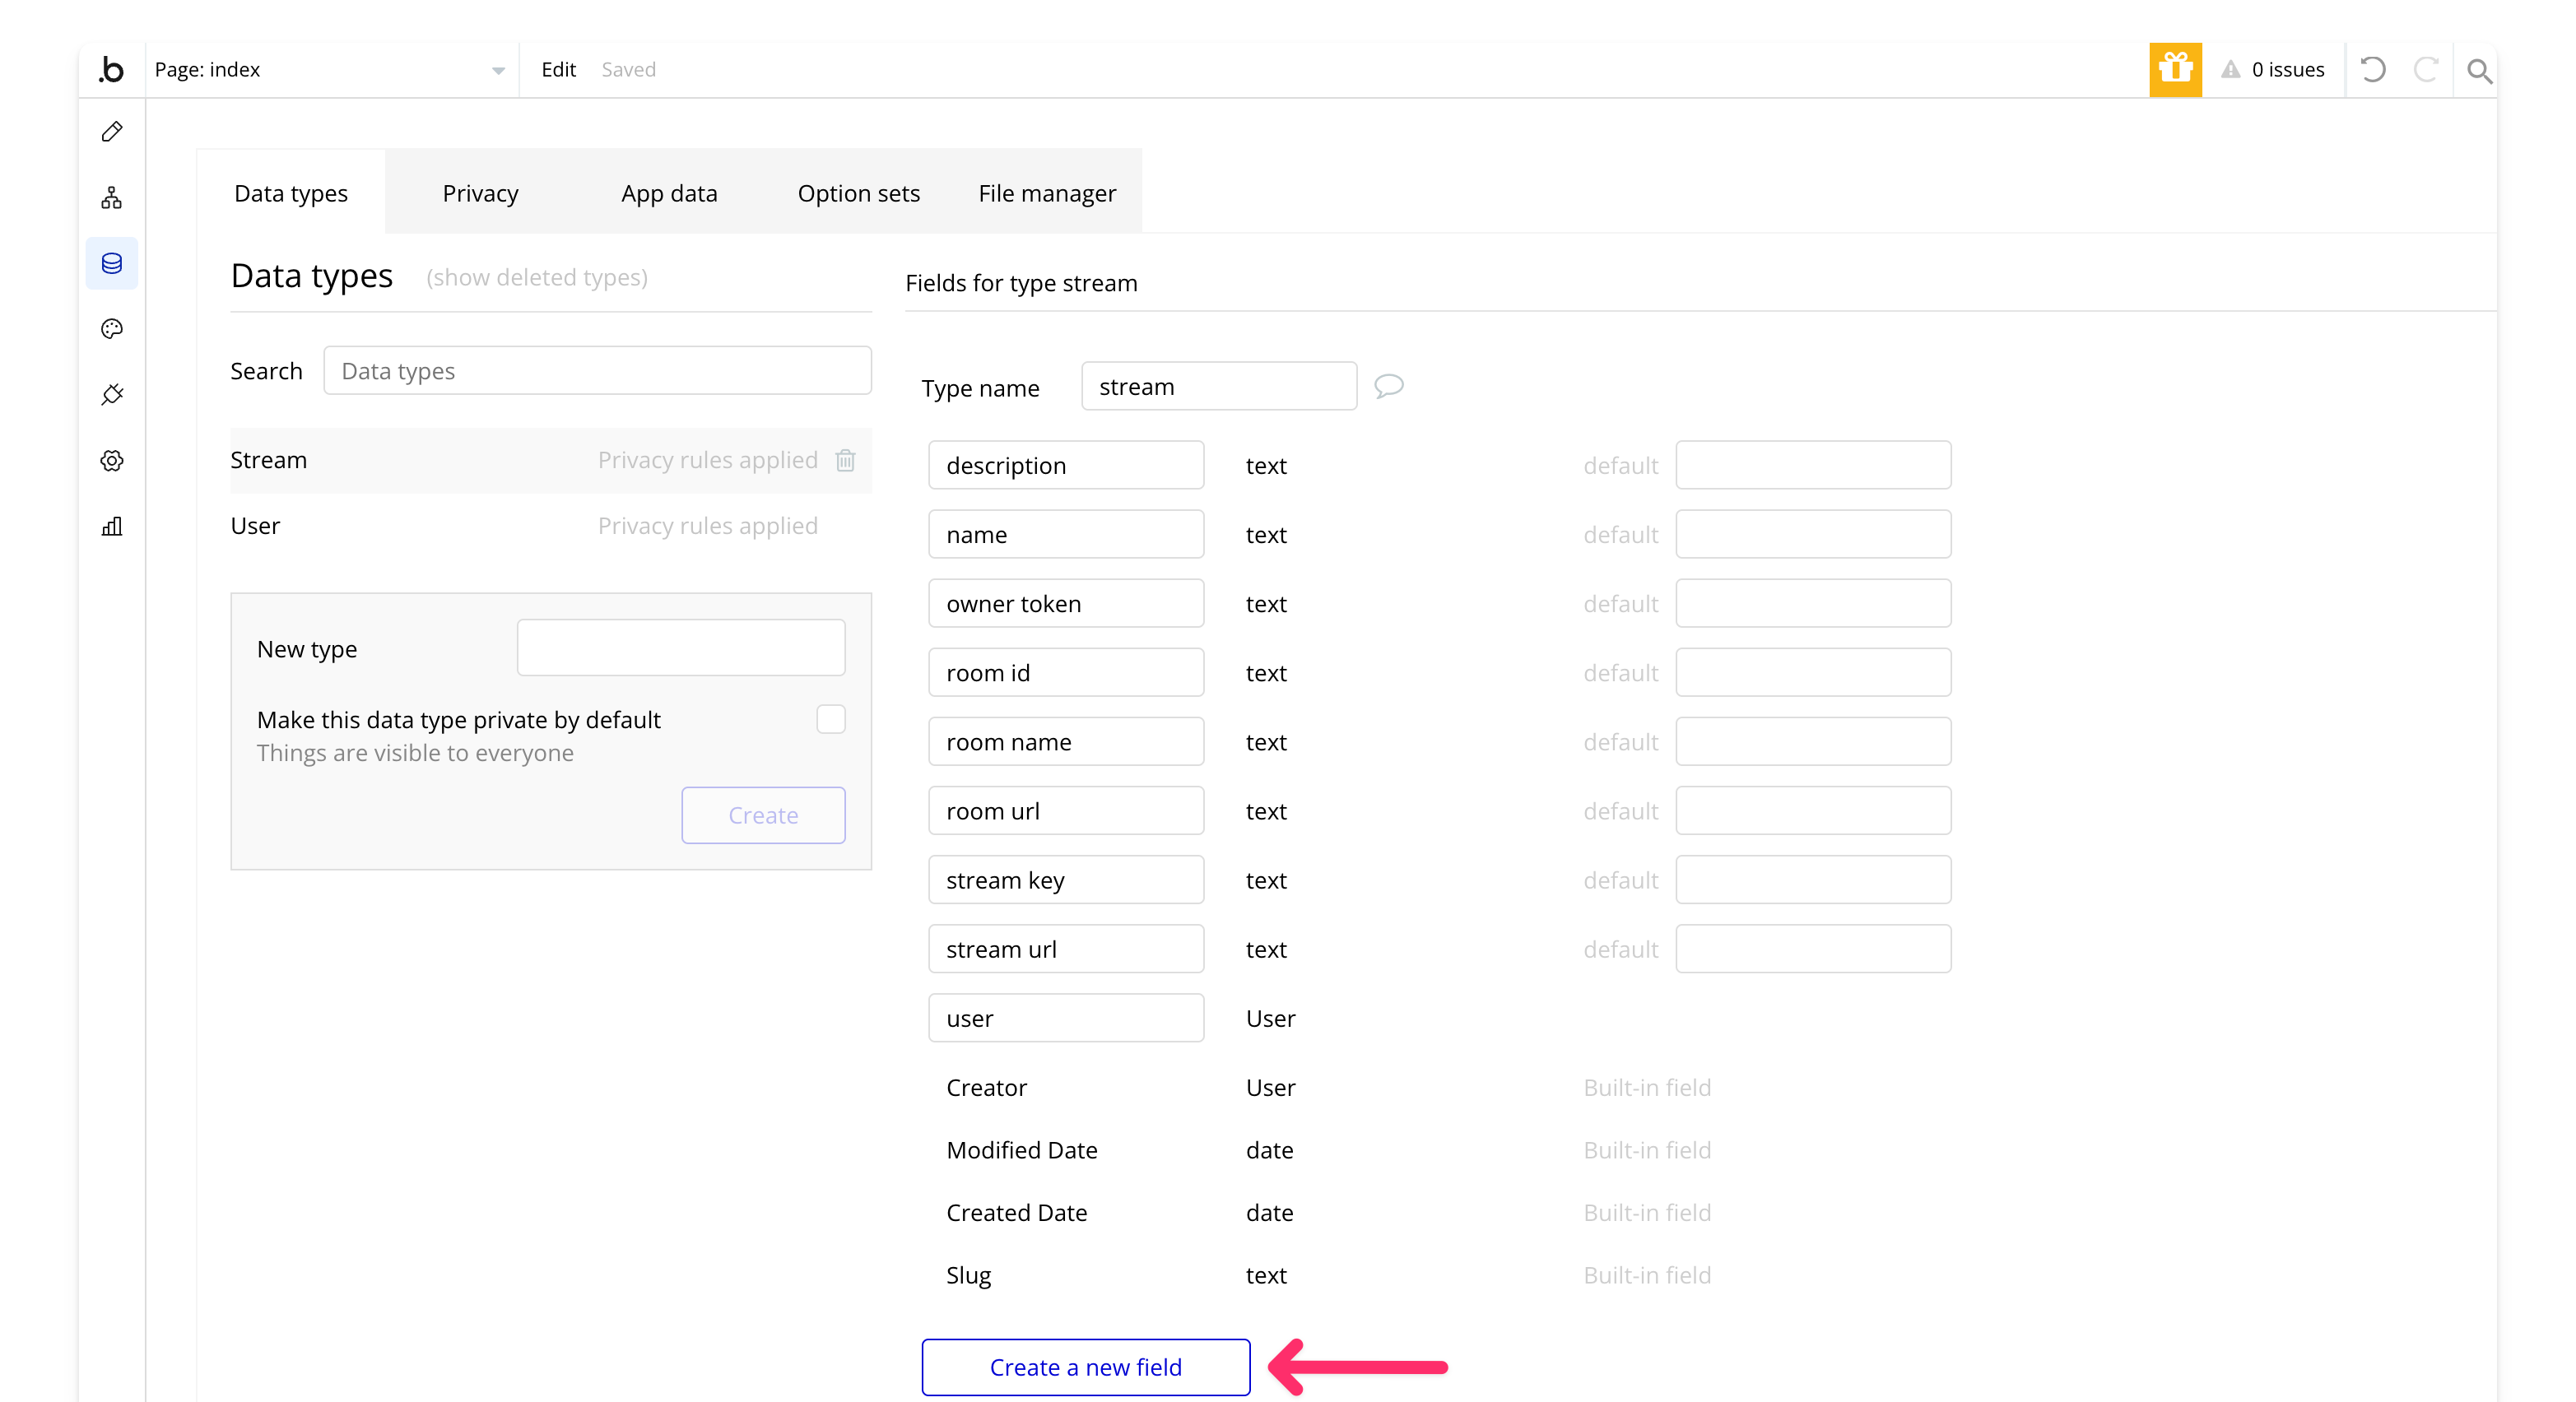Select the Data tab database icon

pos(112,263)
